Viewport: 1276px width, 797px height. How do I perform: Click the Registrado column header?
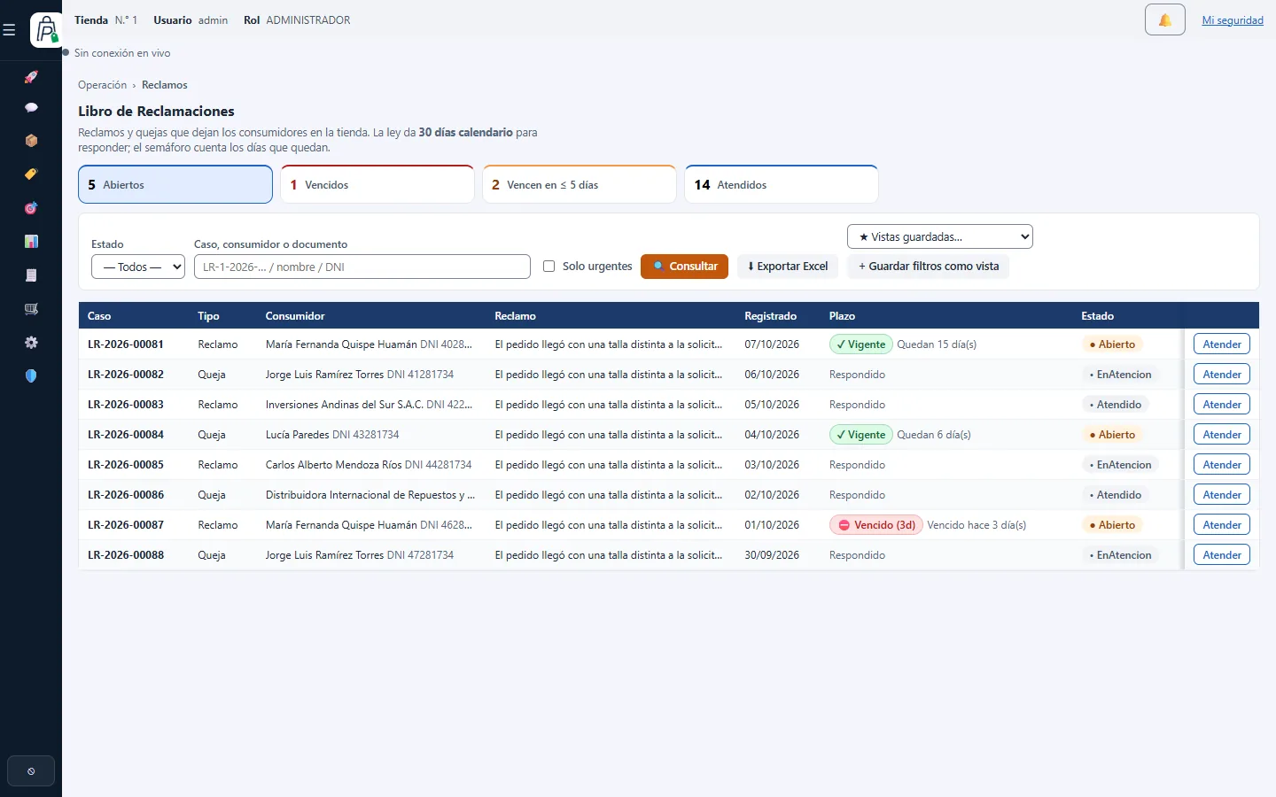coord(770,316)
